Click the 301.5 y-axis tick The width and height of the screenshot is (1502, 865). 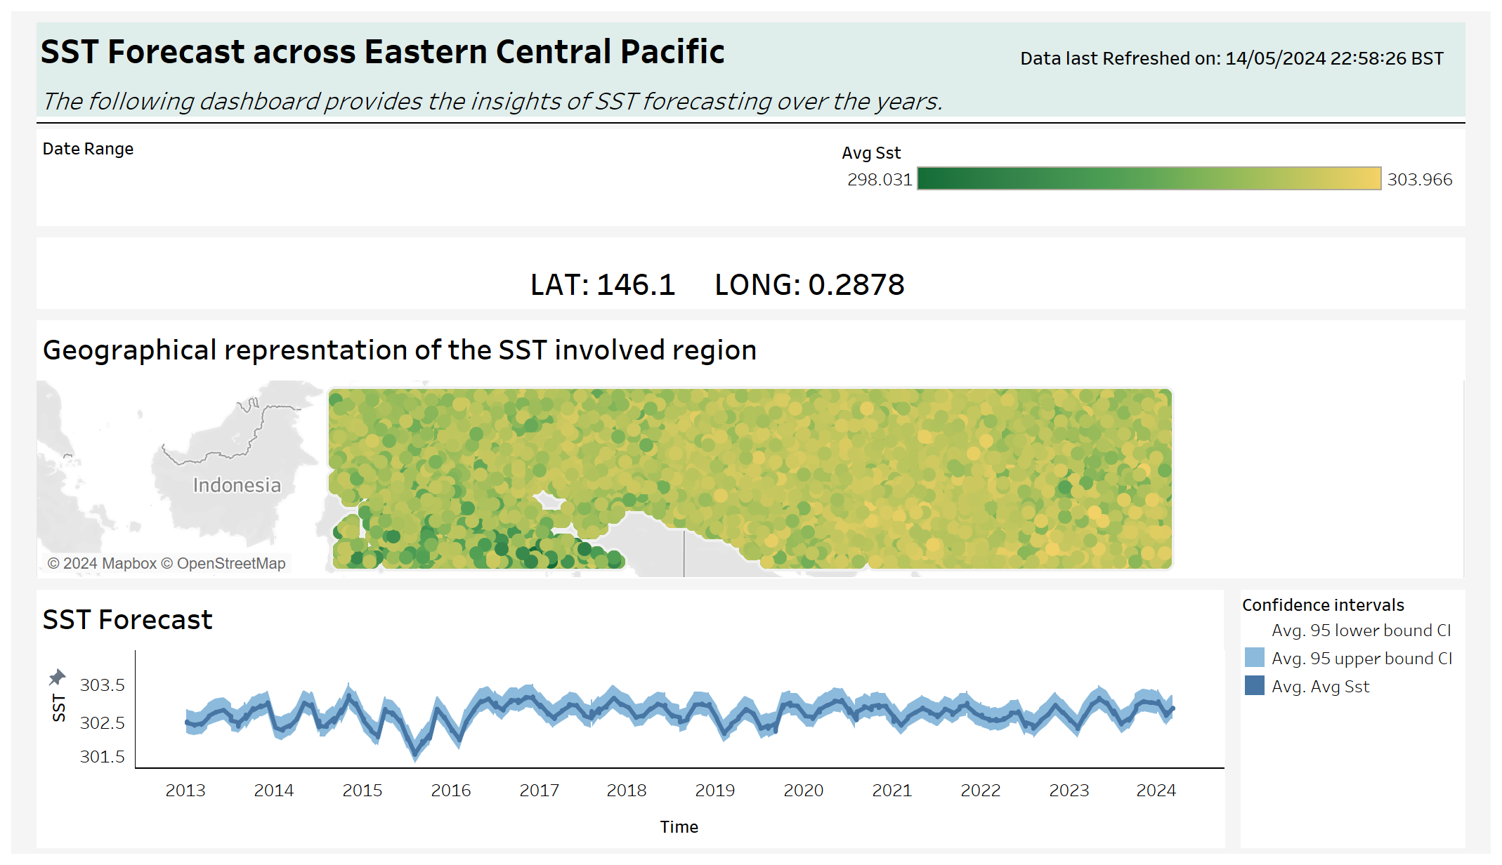click(x=103, y=757)
